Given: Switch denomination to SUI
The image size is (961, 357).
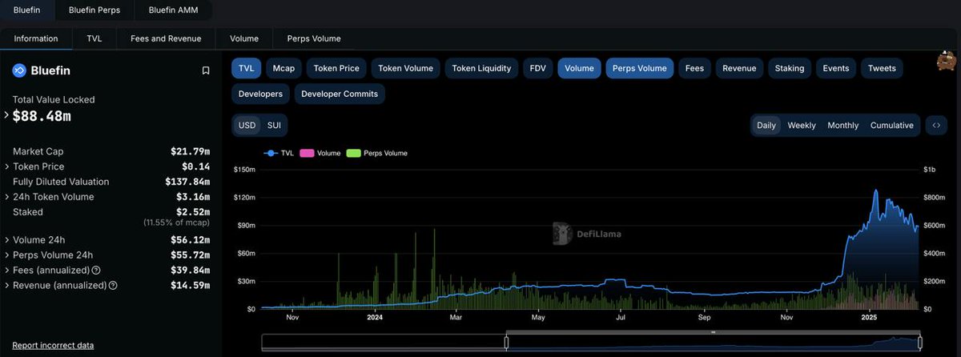Looking at the screenshot, I should pyautogui.click(x=274, y=126).
